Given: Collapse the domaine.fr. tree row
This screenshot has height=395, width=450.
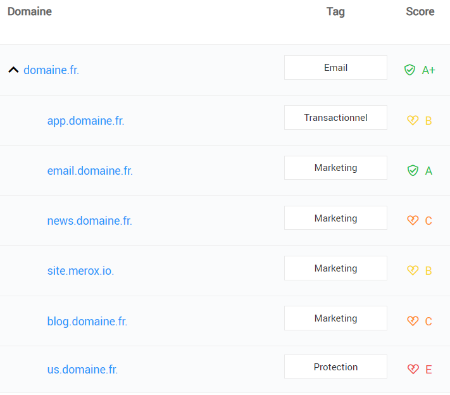Looking at the screenshot, I should click(x=13, y=70).
